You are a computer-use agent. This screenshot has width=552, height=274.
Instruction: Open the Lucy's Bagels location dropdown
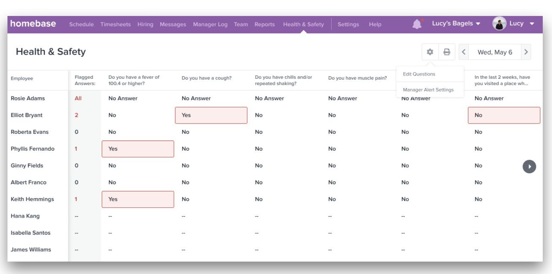pos(456,24)
